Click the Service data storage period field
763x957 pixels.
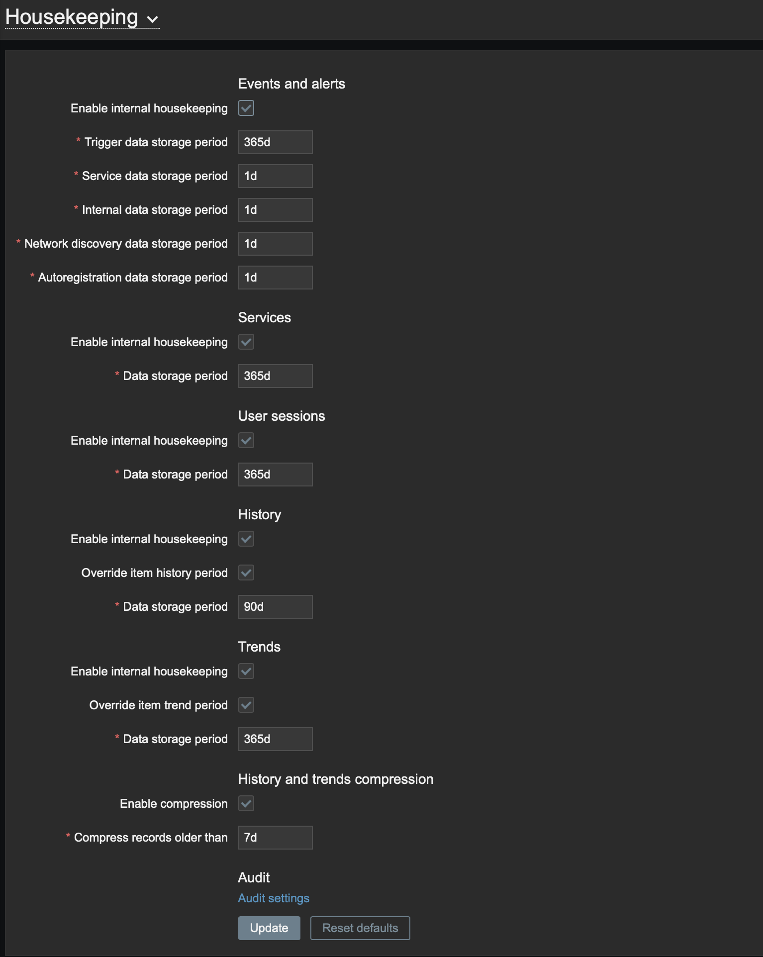pos(275,176)
